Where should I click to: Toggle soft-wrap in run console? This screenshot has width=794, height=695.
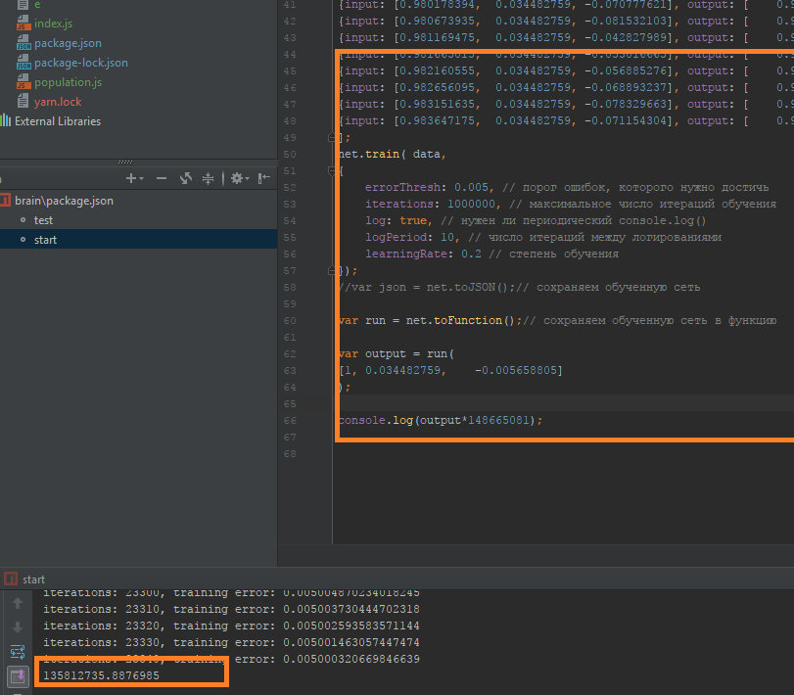pos(18,652)
